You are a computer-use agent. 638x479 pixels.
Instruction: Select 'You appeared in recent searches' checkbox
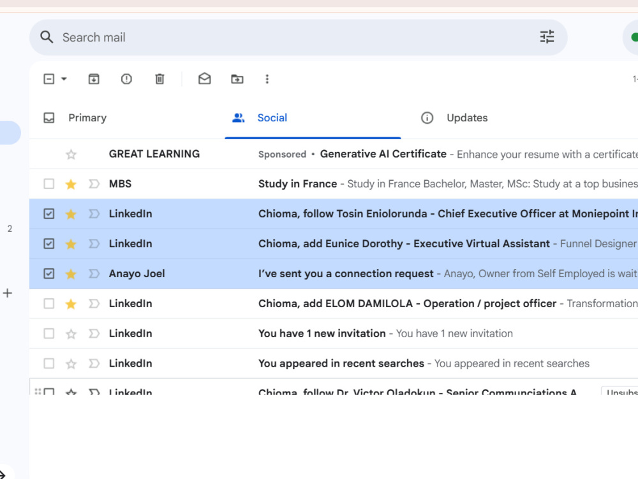tap(49, 363)
